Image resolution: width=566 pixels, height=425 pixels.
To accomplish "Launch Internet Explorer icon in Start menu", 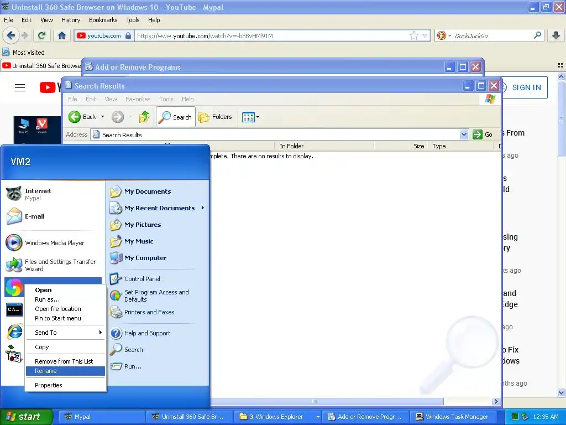I will click(14, 332).
